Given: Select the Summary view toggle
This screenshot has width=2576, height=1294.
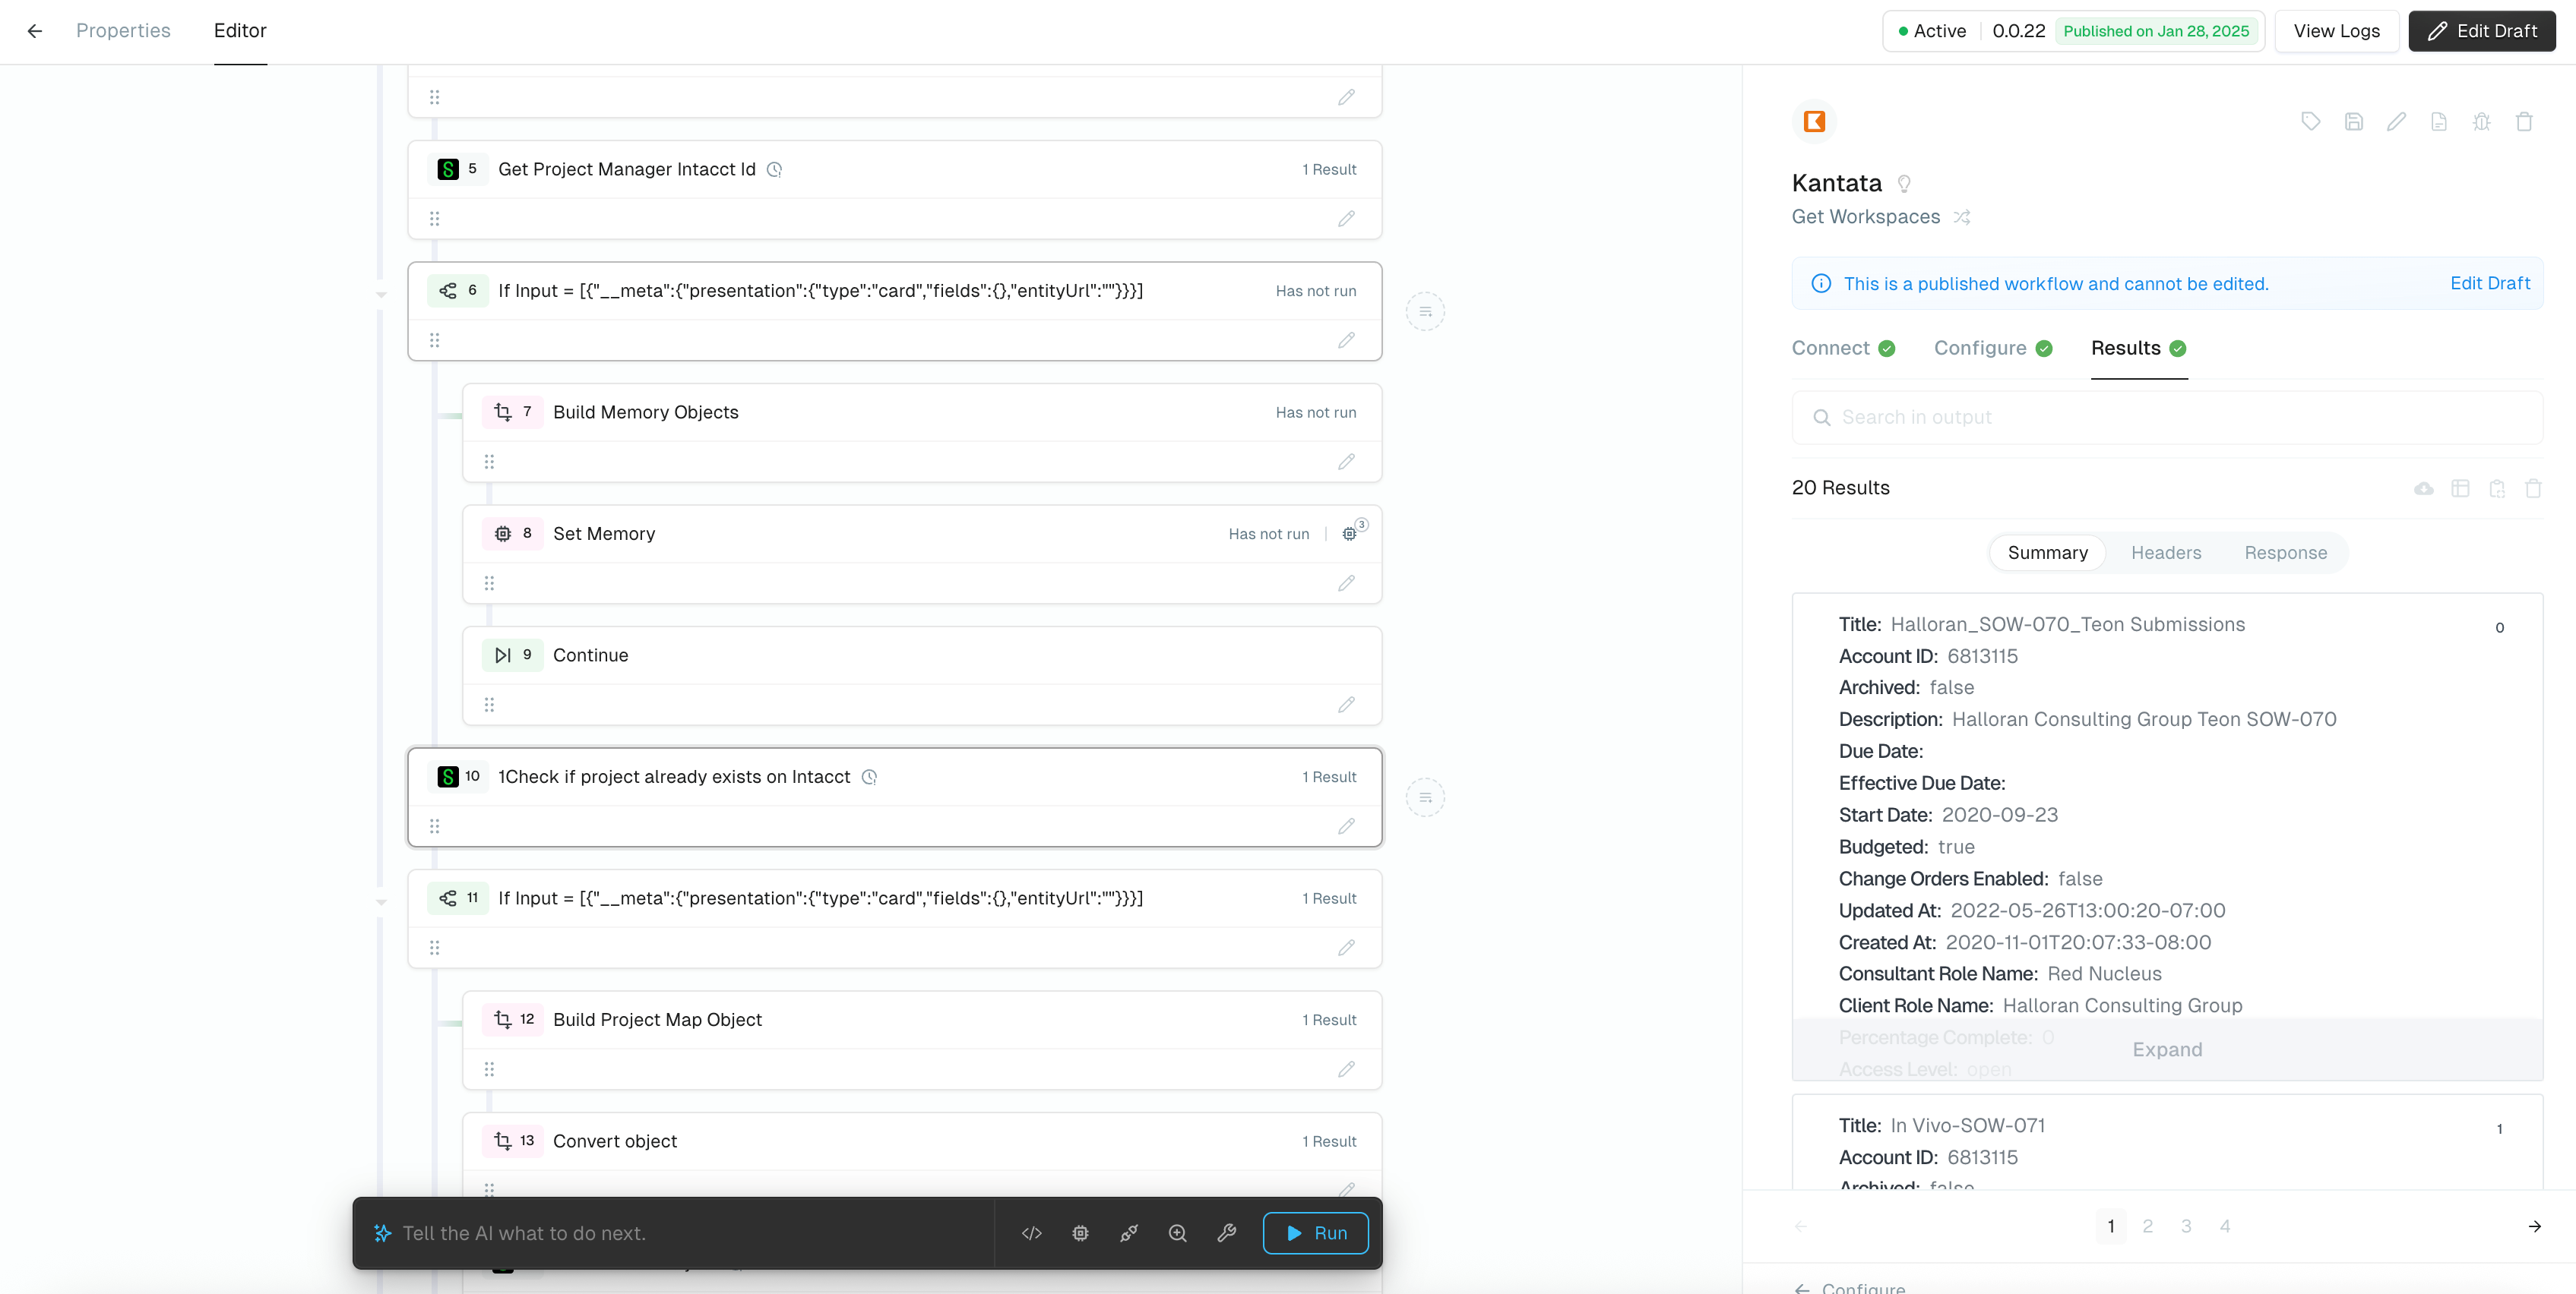Looking at the screenshot, I should click(x=2047, y=553).
